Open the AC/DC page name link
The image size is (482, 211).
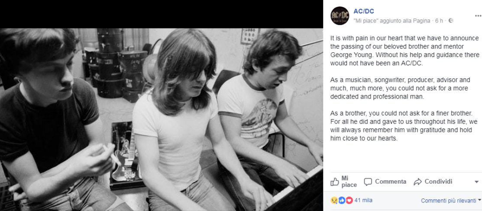tap(364, 11)
